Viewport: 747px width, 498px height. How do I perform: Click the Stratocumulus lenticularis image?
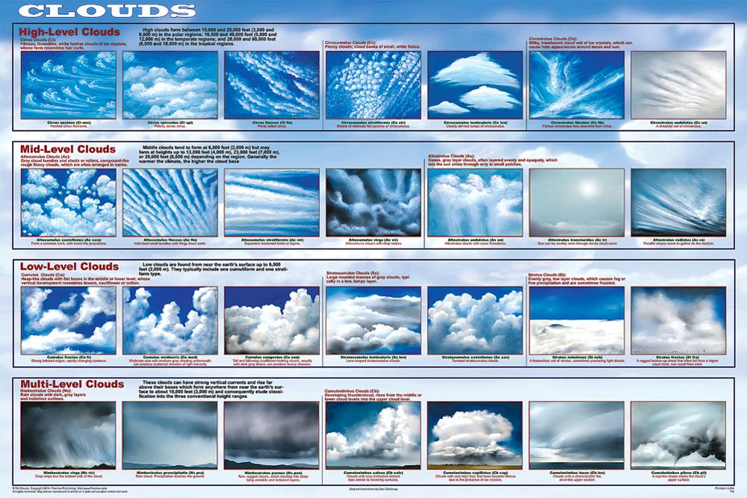pos(373,320)
